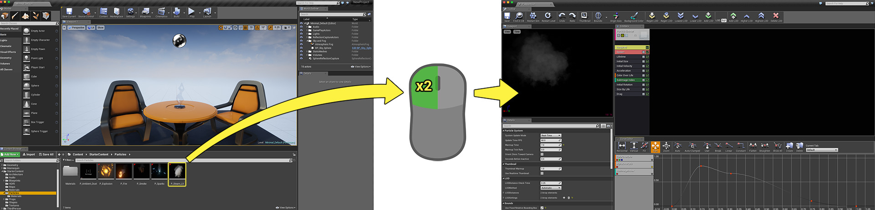Open Marketplace from the level editor toolbar
Viewport: 875px width, 210px height.
coord(117,13)
